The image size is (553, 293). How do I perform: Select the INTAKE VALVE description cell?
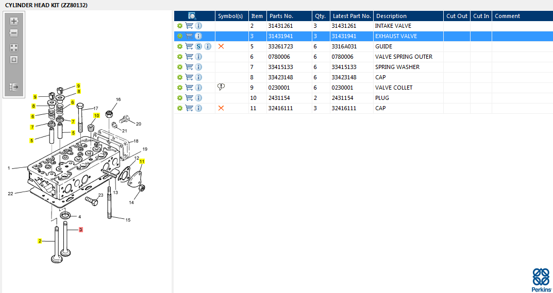[x=408, y=26]
